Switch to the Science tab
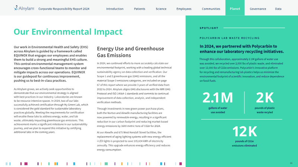The width and height of the screenshot is (298, 167). coord(161,9)
